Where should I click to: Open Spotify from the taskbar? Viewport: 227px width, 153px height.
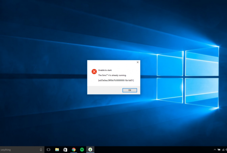click(82, 150)
